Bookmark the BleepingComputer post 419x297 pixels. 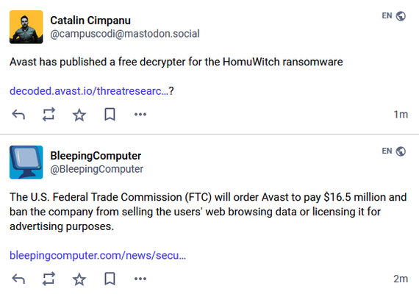(110, 279)
